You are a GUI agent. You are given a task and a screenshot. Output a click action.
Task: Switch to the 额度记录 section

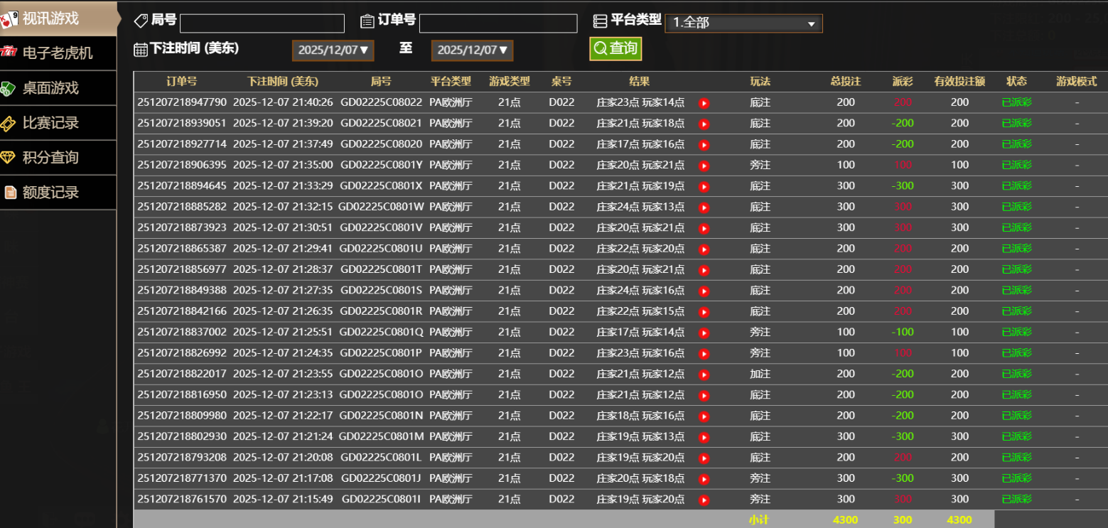(x=50, y=193)
